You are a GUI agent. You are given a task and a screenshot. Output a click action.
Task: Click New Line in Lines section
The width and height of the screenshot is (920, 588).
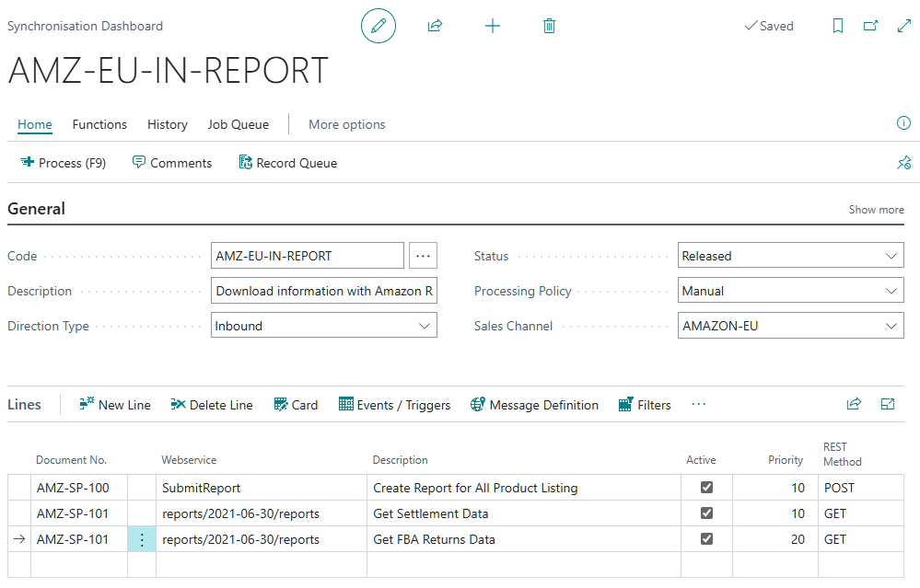115,405
